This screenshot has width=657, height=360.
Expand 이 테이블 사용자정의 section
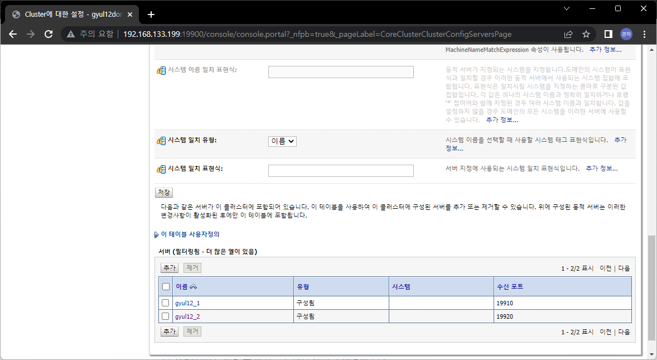(x=190, y=234)
